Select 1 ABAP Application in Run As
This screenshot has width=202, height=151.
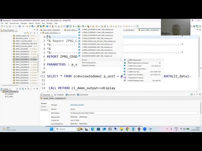143,60
